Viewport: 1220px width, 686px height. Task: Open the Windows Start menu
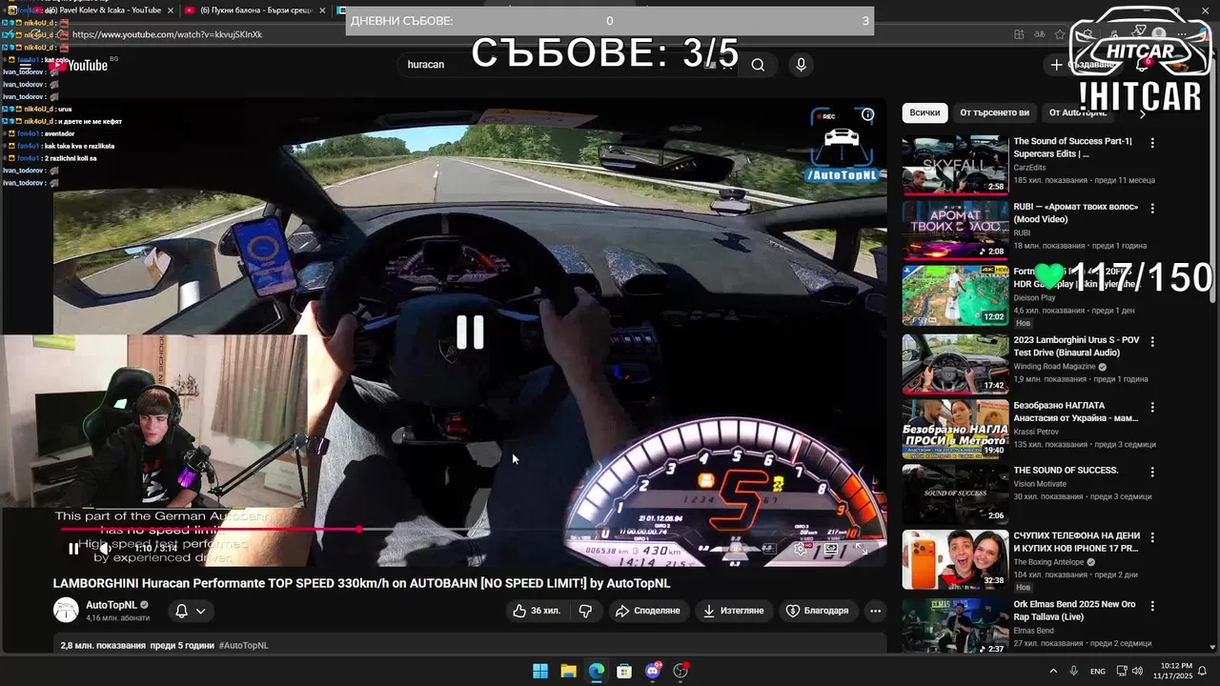tap(540, 671)
